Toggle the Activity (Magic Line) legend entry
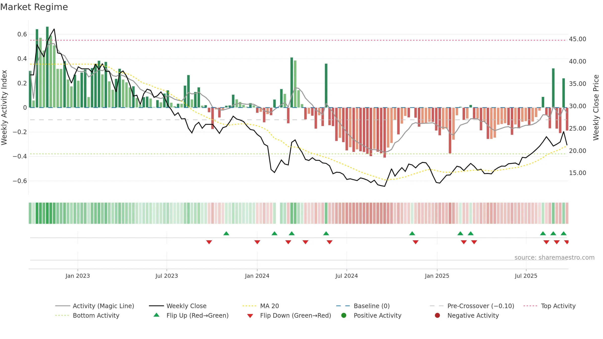 [x=95, y=306]
